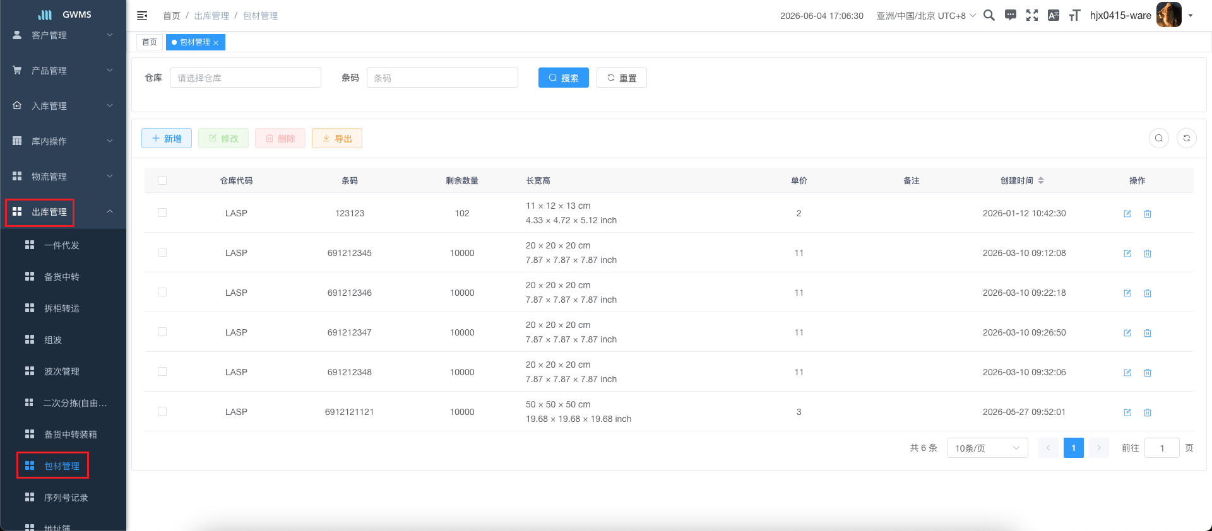The width and height of the screenshot is (1212, 531).
Task: Click the 导出 export button
Action: 337,138
